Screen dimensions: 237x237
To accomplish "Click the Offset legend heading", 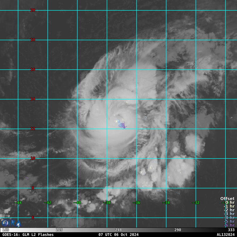I will coord(228,198).
